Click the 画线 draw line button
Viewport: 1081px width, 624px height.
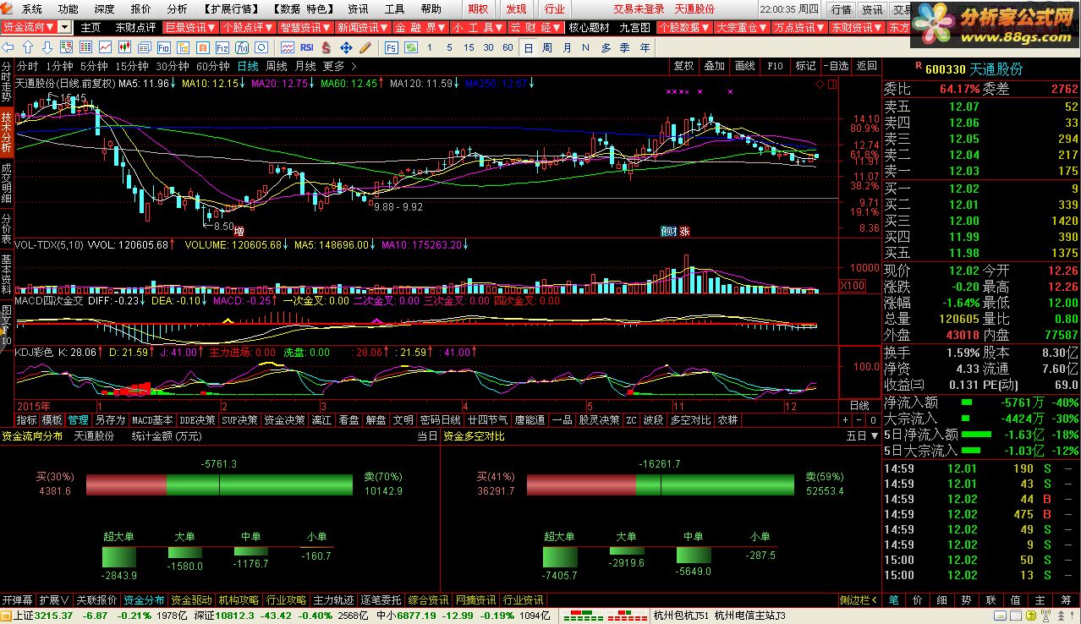point(745,66)
